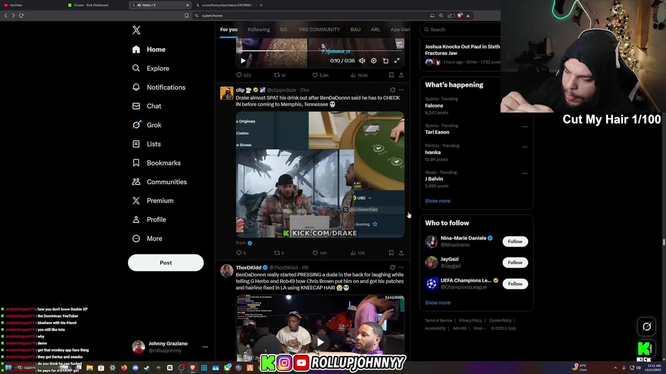Image resolution: width=666 pixels, height=374 pixels.
Task: Bookmark the clippedszn Drake post
Action: (x=391, y=253)
